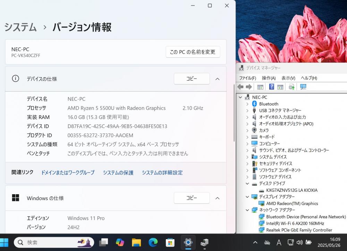Viewport: 347px width, 251px height.
Task: Click the Settings window vertical scrollbar
Action: (234, 113)
